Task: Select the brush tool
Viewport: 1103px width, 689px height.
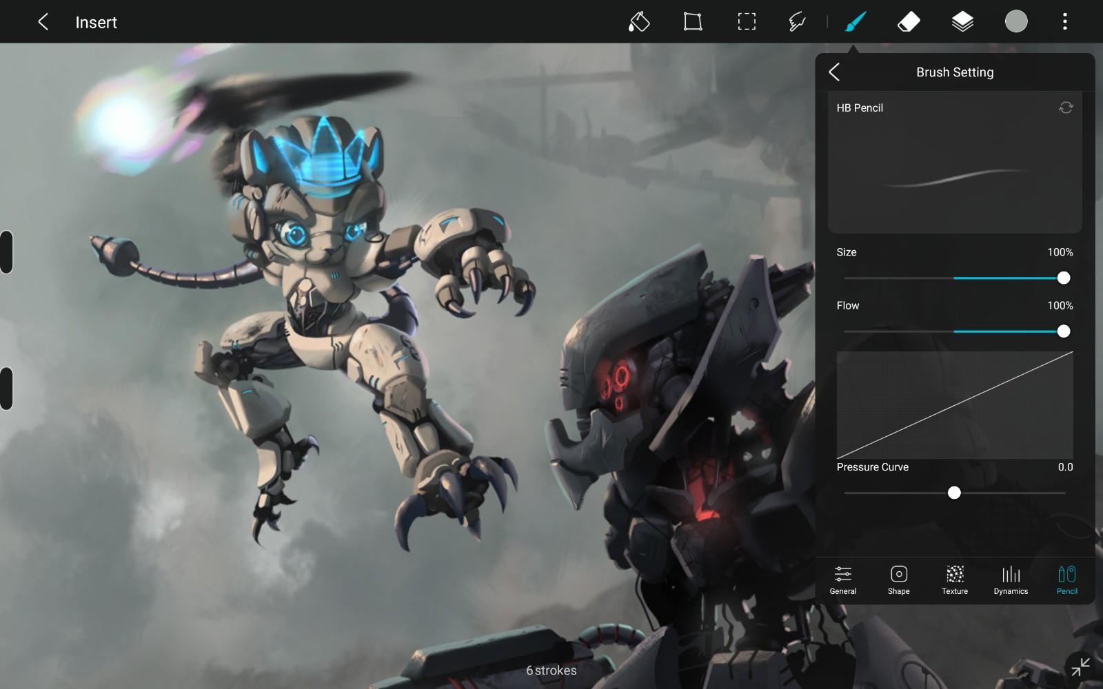Action: point(855,22)
